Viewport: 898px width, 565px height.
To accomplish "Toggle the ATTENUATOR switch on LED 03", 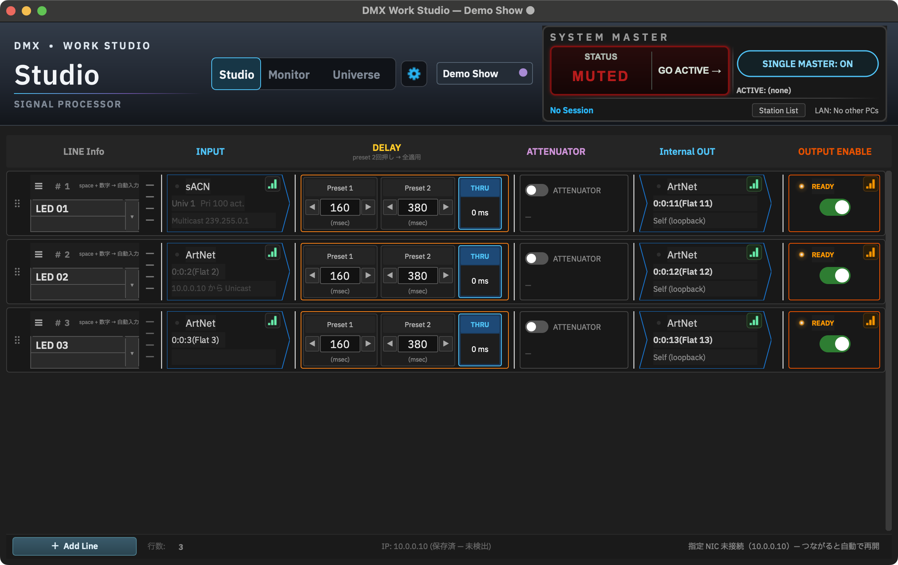I will tap(536, 327).
